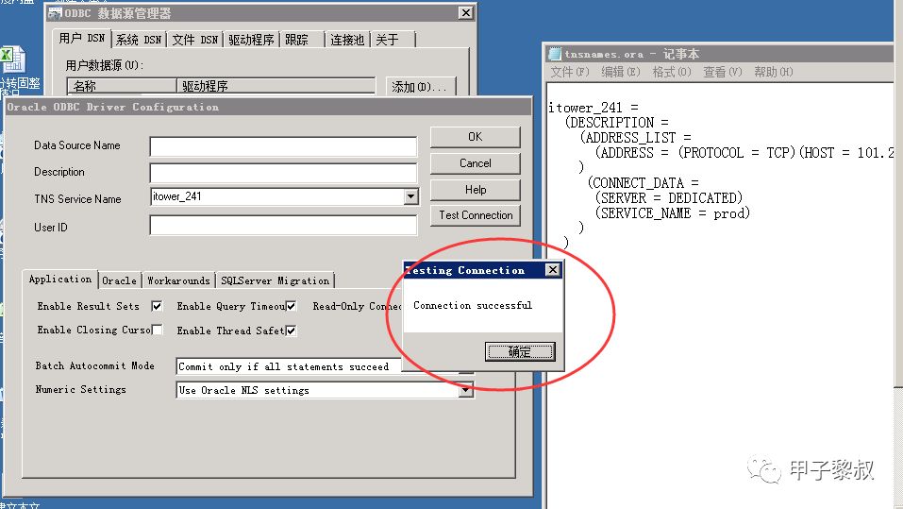Click the Help button
The image size is (903, 509).
tap(476, 190)
